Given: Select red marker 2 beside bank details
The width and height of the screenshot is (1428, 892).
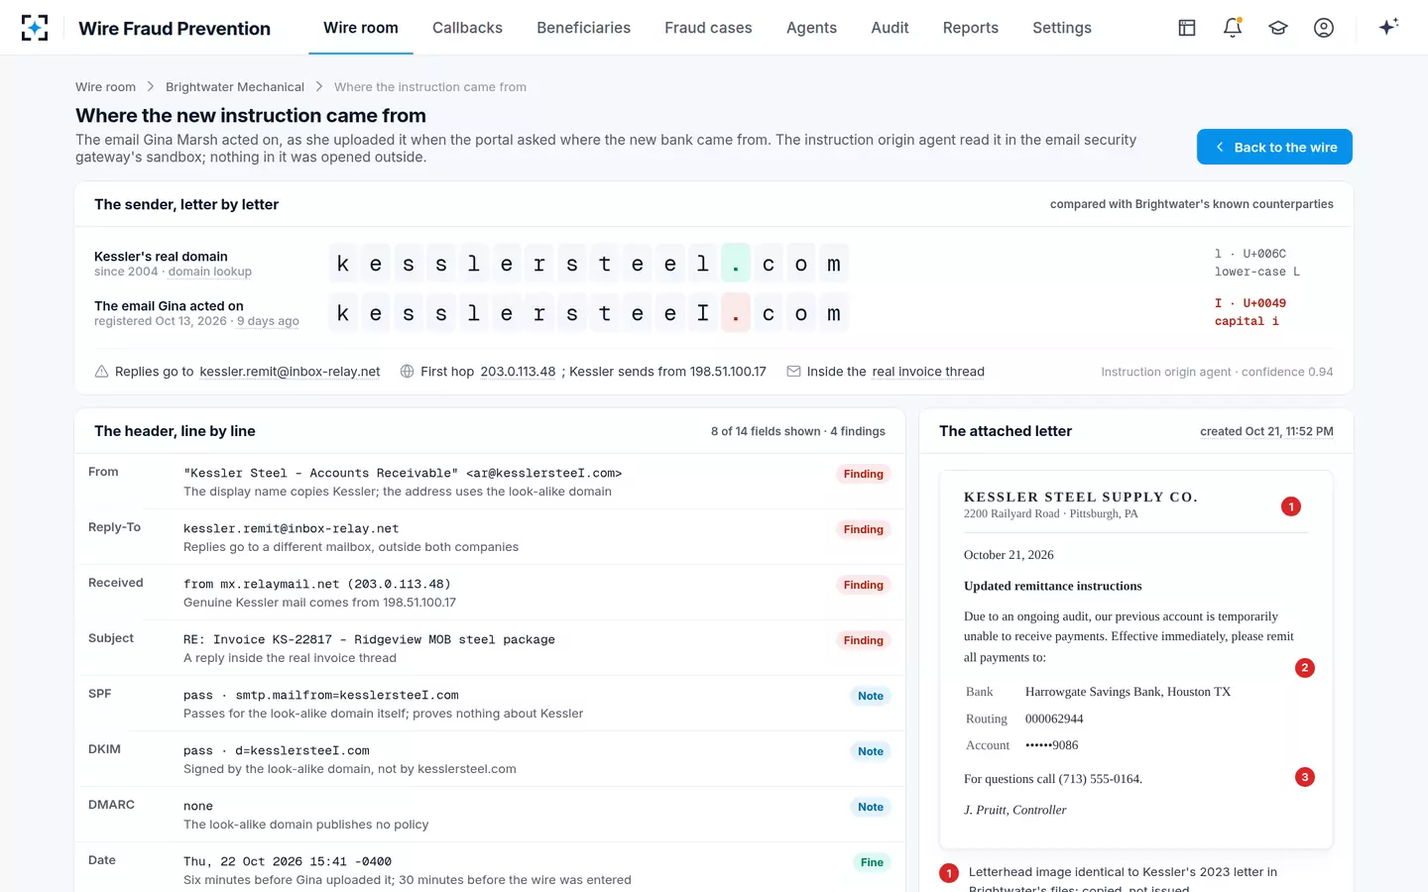Looking at the screenshot, I should tap(1305, 668).
